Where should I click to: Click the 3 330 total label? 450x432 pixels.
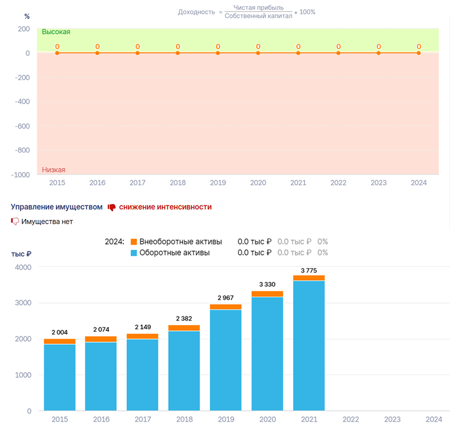tap(267, 284)
